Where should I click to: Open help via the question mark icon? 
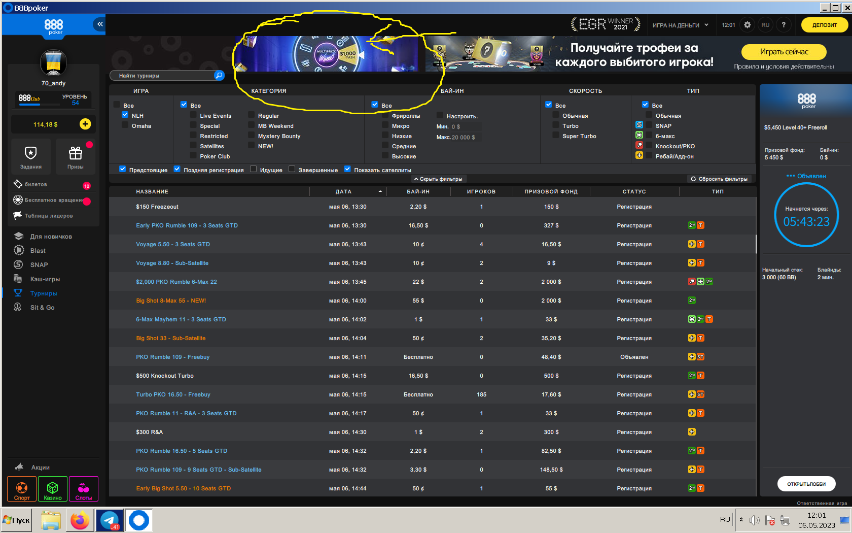coord(784,25)
